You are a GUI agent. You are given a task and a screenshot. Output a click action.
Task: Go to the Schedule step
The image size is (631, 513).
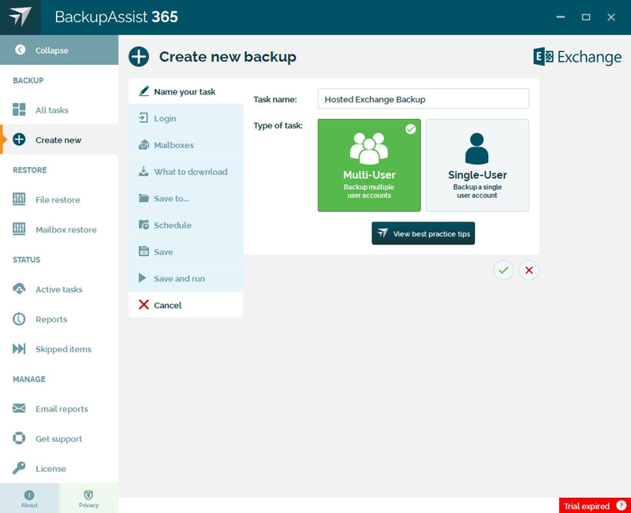tap(186, 225)
